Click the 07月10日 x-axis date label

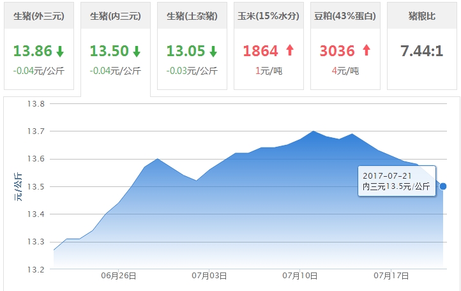pyautogui.click(x=300, y=276)
